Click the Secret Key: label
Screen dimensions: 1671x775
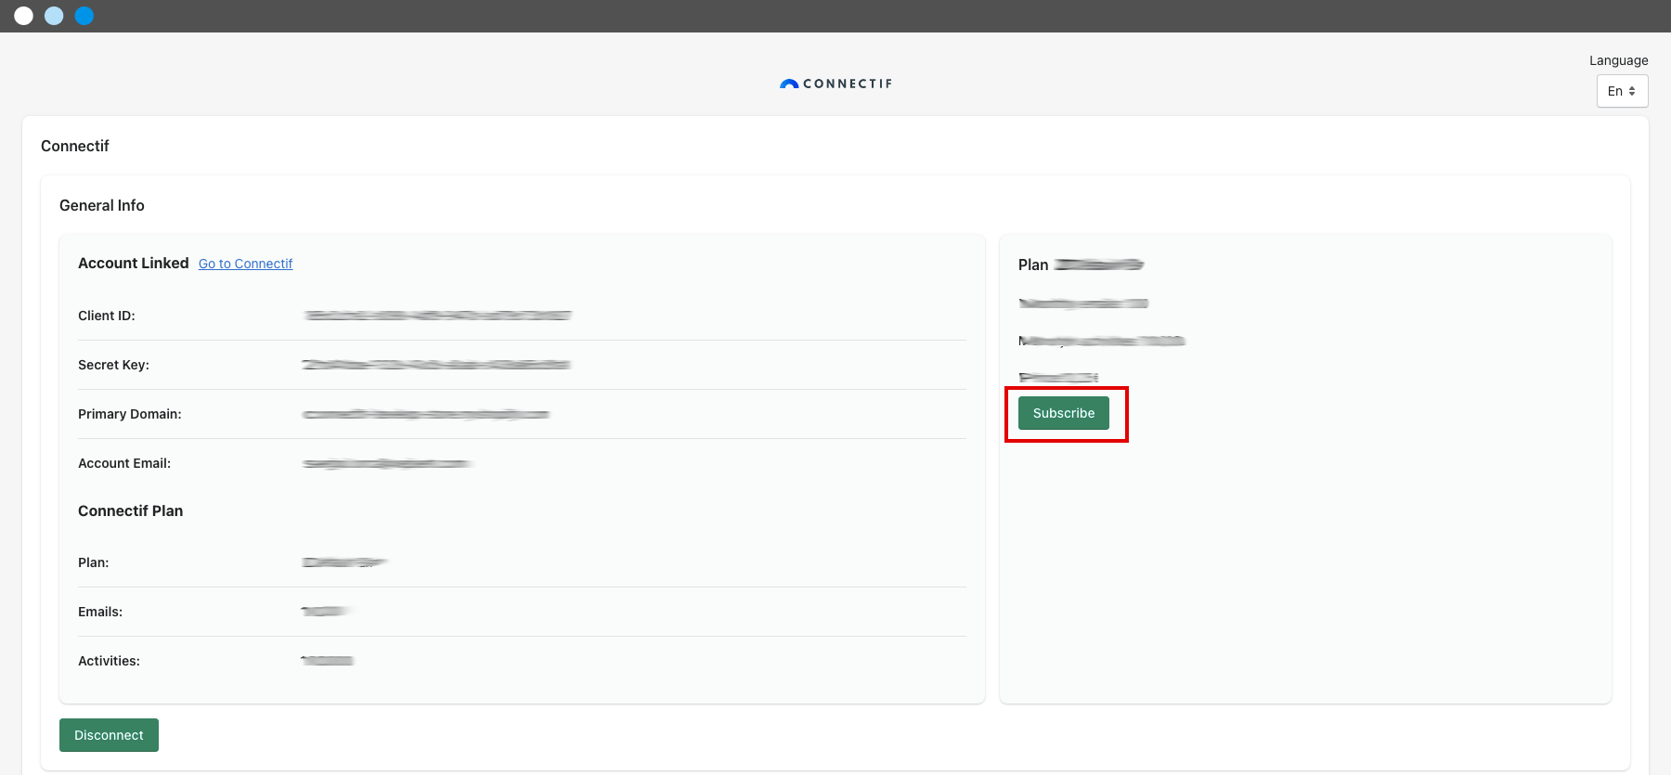(x=113, y=365)
